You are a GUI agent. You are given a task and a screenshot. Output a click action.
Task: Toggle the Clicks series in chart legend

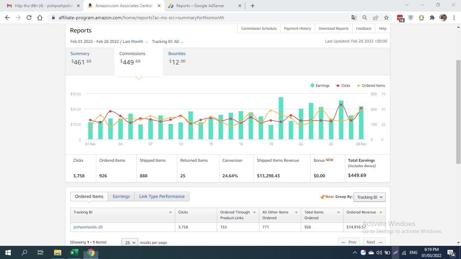pos(343,85)
